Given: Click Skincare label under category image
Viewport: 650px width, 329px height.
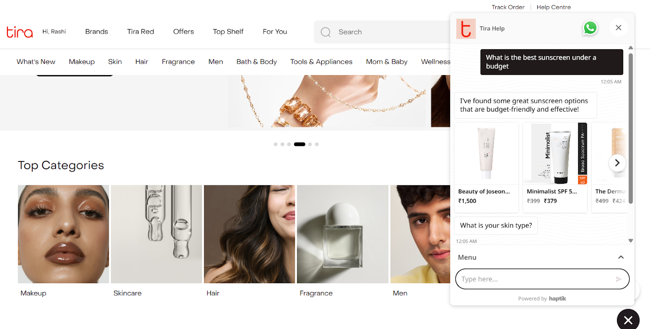Looking at the screenshot, I should pyautogui.click(x=128, y=293).
